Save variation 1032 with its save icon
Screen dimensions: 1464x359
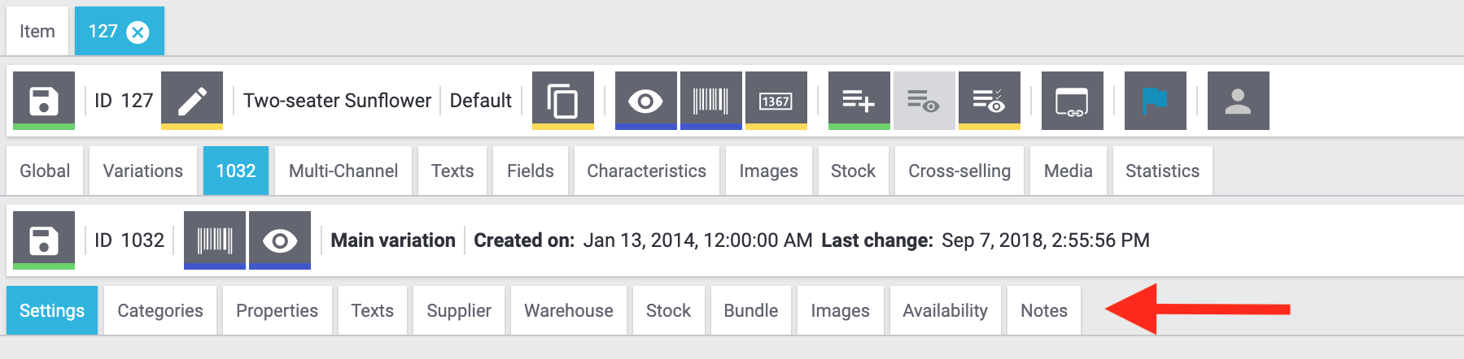[44, 240]
